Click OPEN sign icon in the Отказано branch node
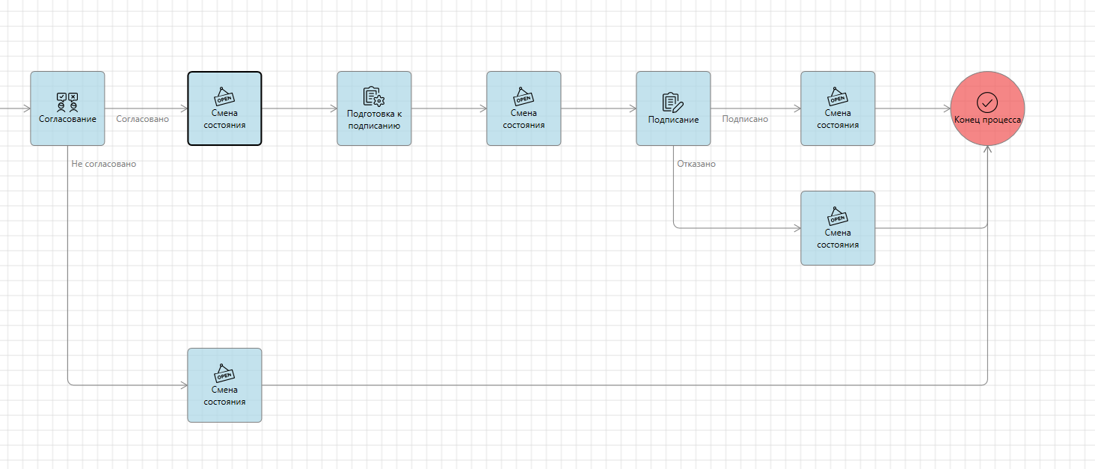 [x=838, y=216]
